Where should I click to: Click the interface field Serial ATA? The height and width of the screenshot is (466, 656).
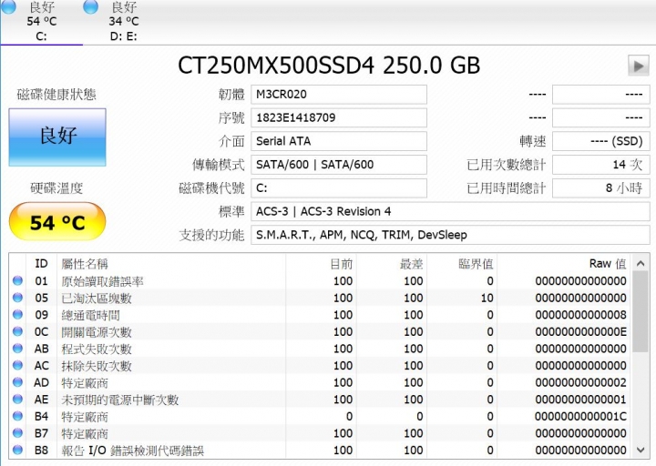tap(339, 141)
